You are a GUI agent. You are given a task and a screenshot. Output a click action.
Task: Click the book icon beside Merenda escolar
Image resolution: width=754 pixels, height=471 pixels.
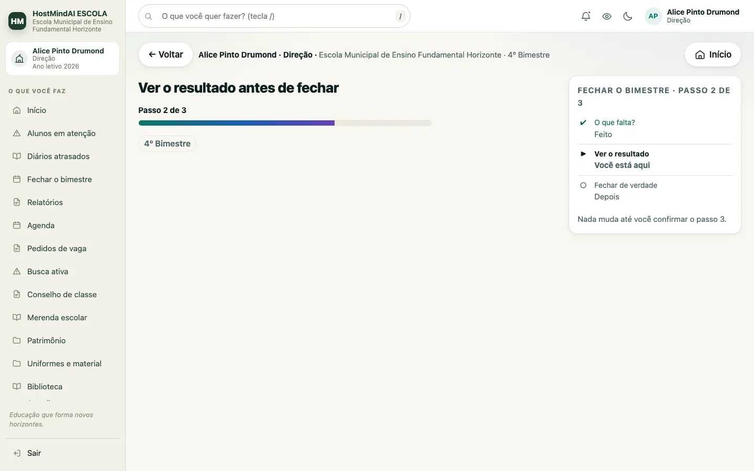17,318
